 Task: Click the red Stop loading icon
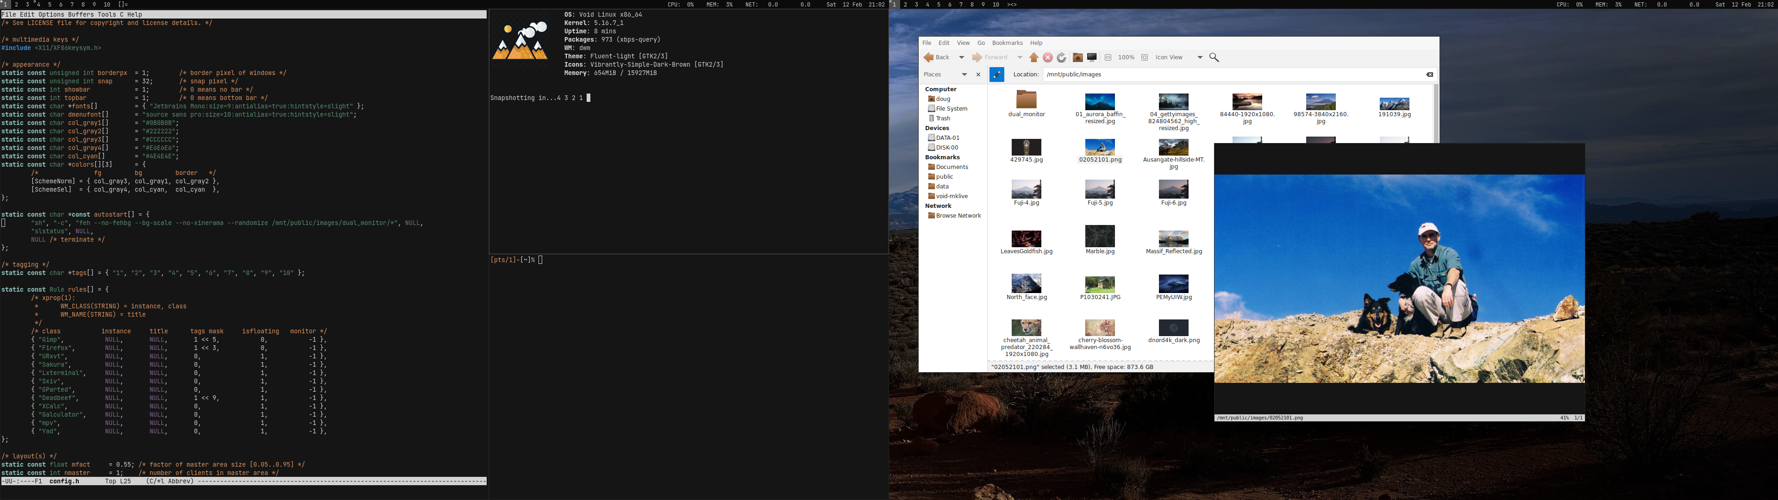click(1047, 58)
